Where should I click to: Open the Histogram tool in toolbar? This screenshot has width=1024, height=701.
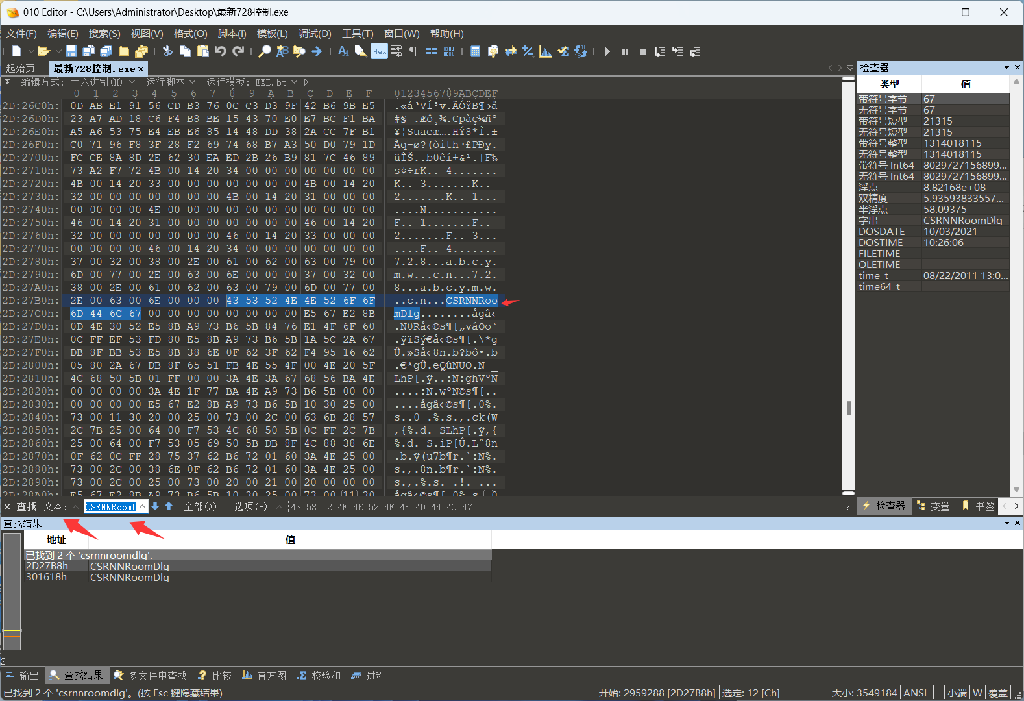click(546, 51)
